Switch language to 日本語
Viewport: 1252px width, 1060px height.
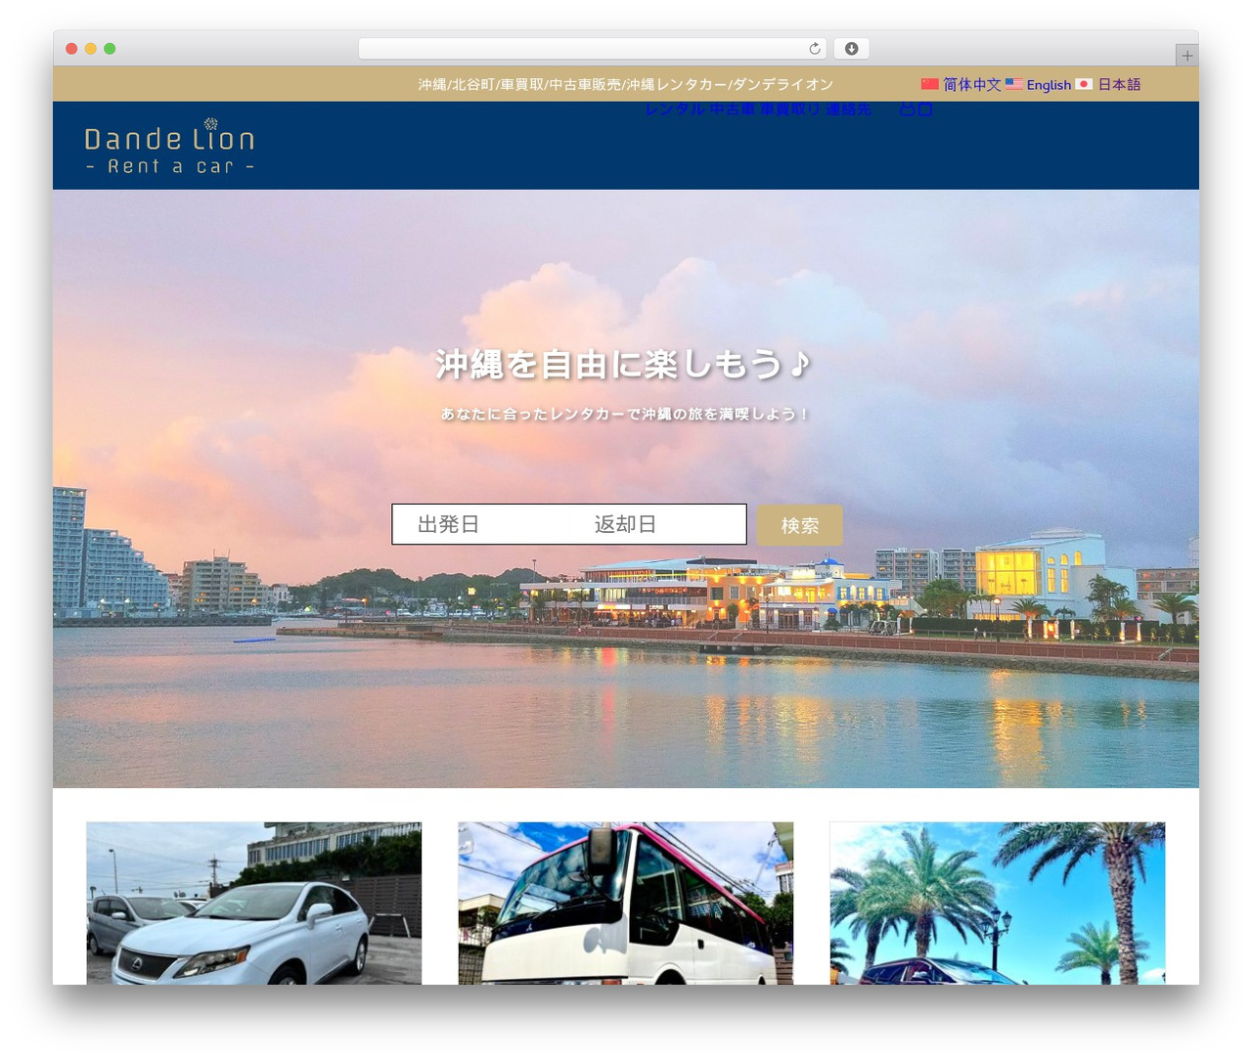point(1119,84)
